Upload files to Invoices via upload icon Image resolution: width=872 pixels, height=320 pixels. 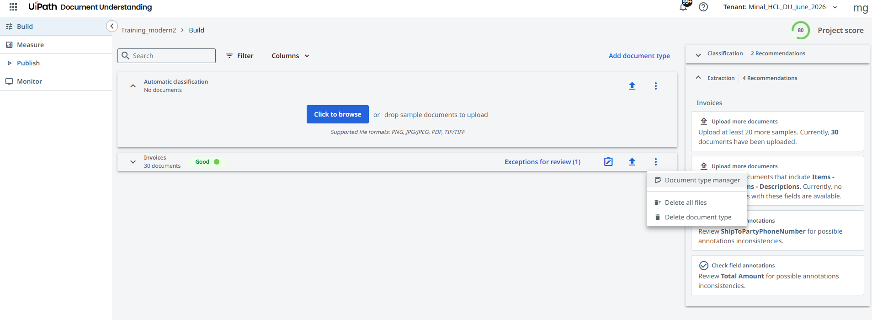coord(632,162)
